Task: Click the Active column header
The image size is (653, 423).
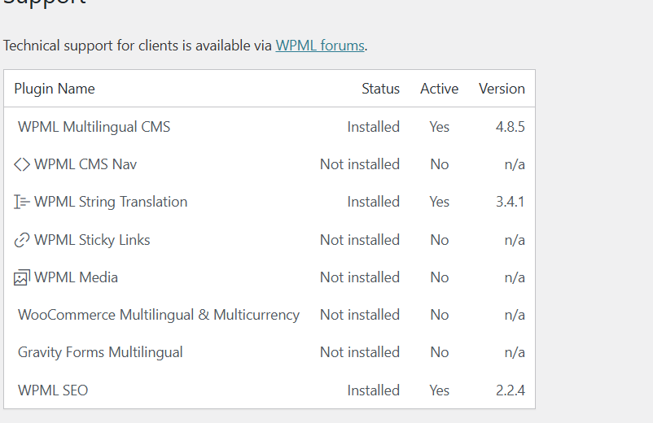Action: tap(439, 89)
